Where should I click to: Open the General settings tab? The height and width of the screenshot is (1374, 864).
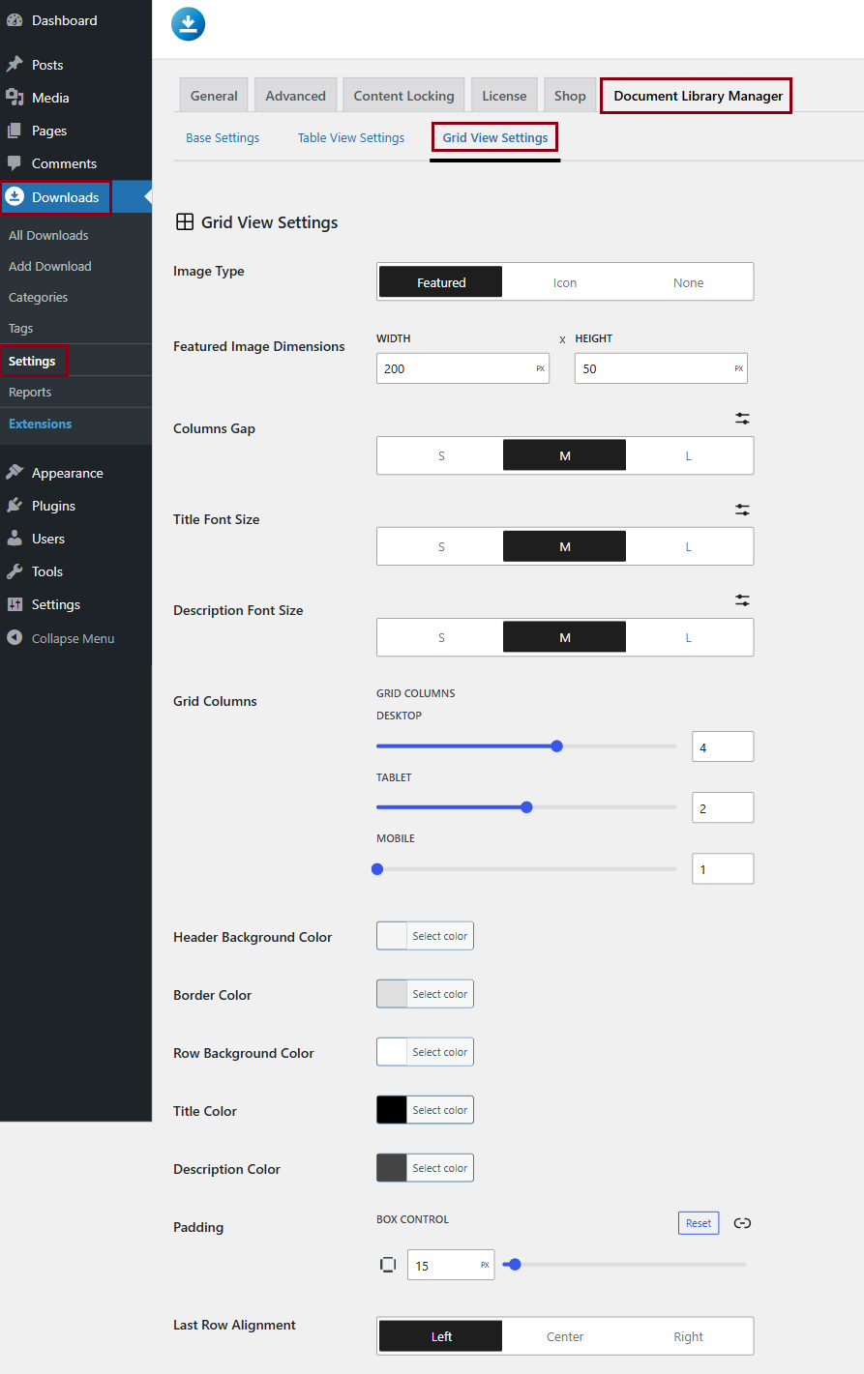(x=214, y=96)
